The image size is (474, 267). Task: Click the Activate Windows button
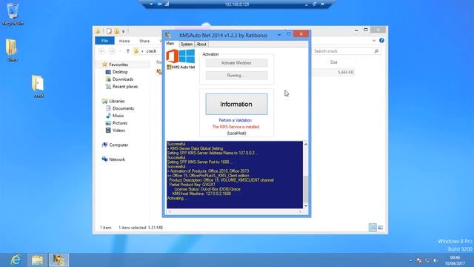(236, 63)
